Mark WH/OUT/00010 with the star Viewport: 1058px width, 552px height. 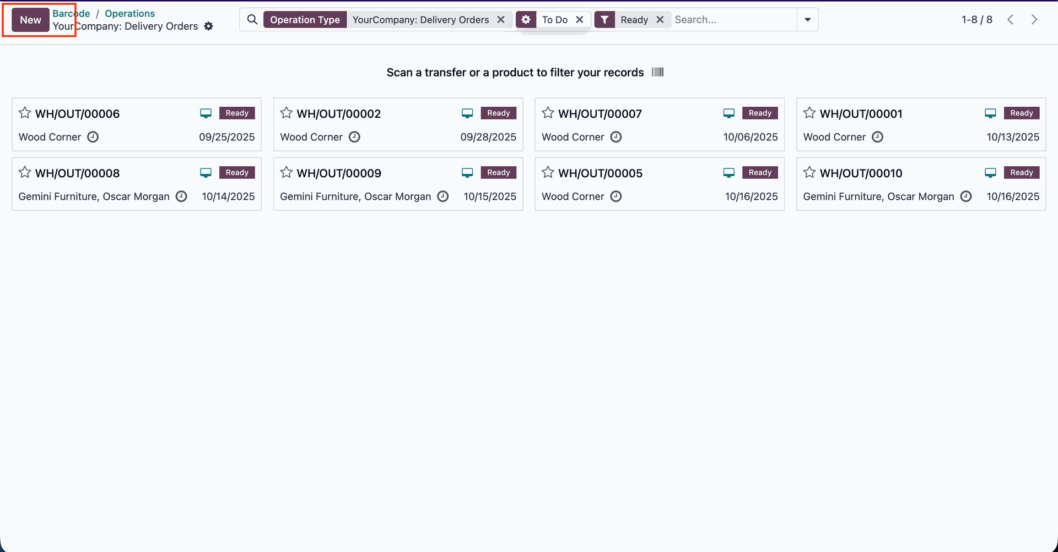pos(809,173)
